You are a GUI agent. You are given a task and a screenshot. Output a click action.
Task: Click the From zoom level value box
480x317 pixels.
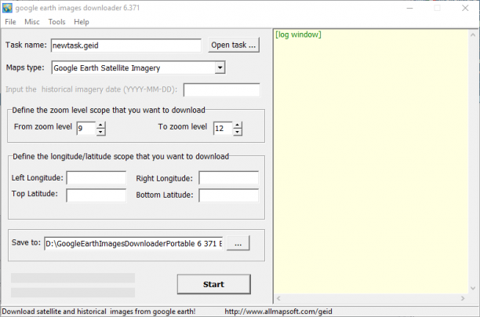click(x=86, y=128)
